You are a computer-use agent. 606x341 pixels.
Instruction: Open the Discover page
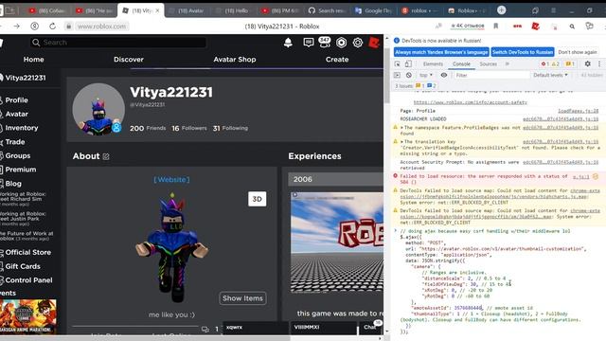[x=129, y=59]
